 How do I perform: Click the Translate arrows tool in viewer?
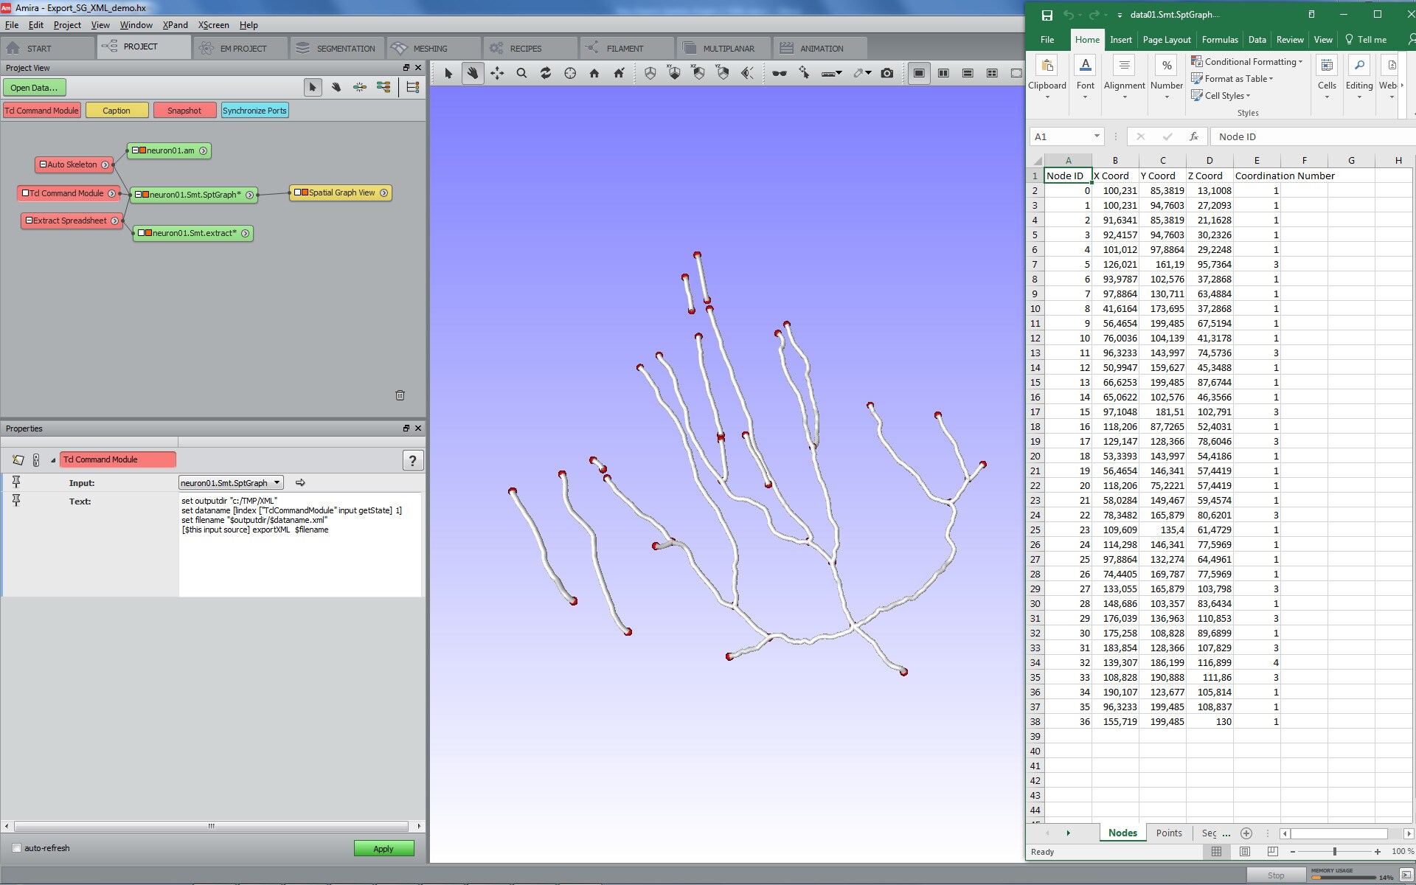(x=497, y=73)
